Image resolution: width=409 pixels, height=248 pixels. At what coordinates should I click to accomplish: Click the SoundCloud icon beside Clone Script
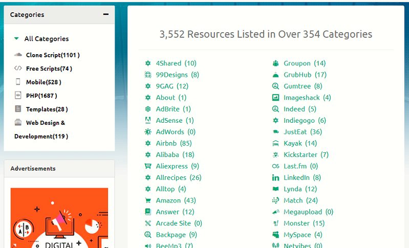(x=18, y=55)
